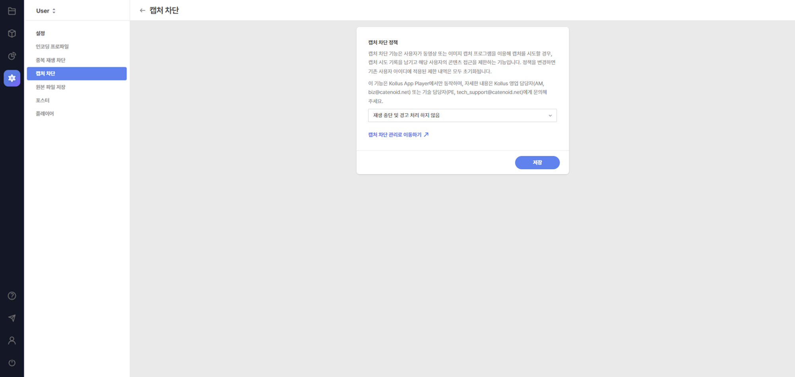Follow the 캡처 차단 관리로 이동하기 link

(x=395, y=135)
